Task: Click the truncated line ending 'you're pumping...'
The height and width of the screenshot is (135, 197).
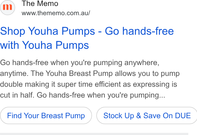Action: coord(83,95)
